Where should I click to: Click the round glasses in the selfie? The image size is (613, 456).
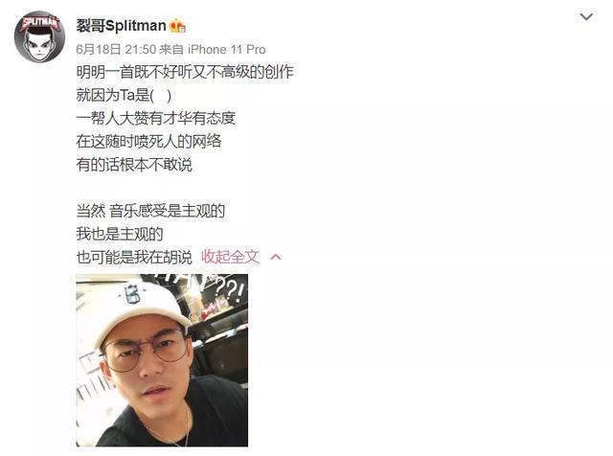(x=147, y=350)
